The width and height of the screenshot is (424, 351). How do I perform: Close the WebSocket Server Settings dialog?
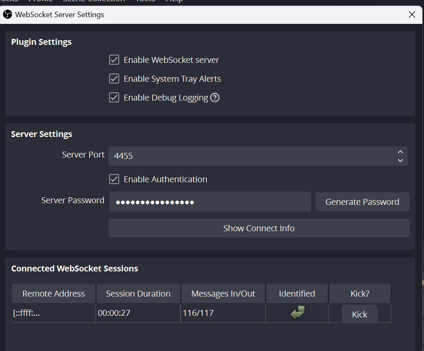point(412,15)
